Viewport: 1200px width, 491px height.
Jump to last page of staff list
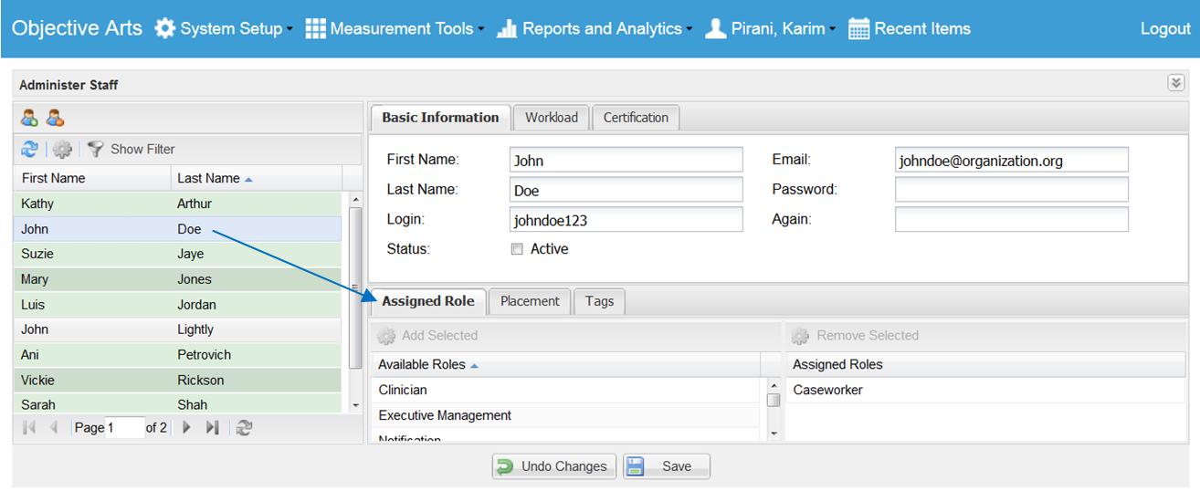coord(212,427)
